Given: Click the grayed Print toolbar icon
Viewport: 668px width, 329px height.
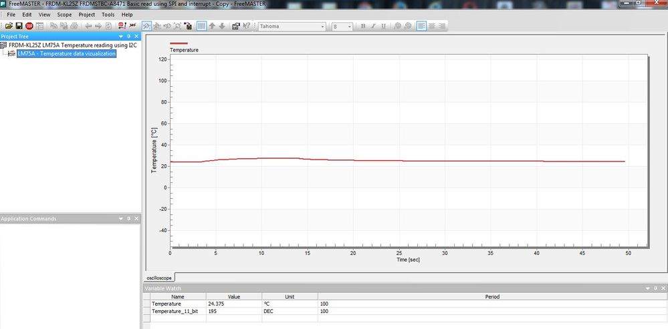Looking at the screenshot, I should point(74,26).
